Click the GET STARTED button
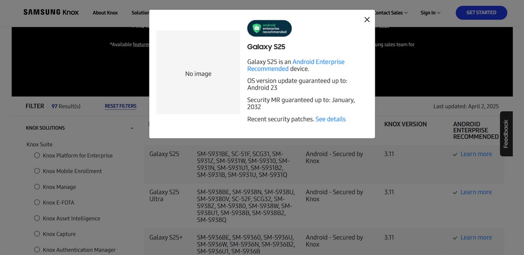The width and height of the screenshot is (524, 255). click(x=481, y=13)
